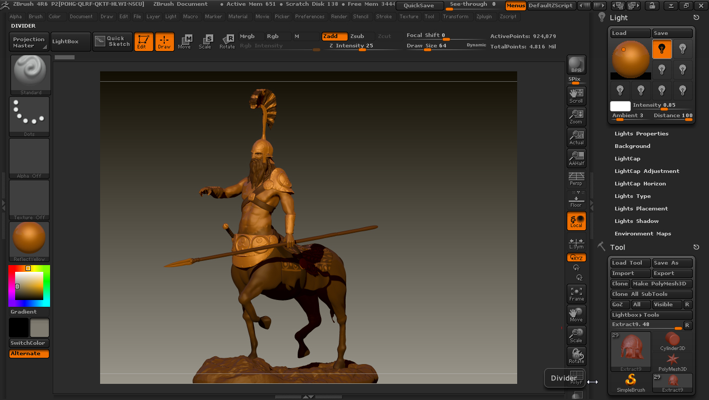Select the PolyMesh3D star tool
709x400 pixels.
pos(673,362)
